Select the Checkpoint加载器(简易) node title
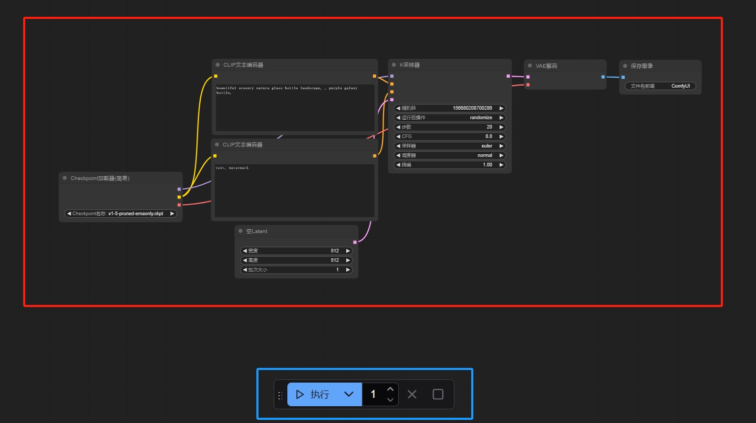 coord(100,178)
